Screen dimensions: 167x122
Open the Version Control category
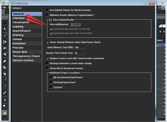pyautogui.click(x=27, y=60)
